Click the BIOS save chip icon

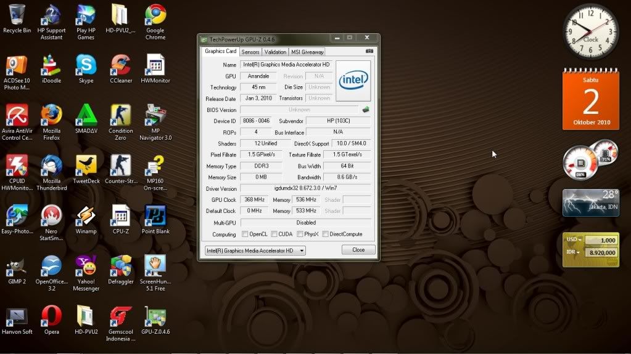click(x=366, y=110)
